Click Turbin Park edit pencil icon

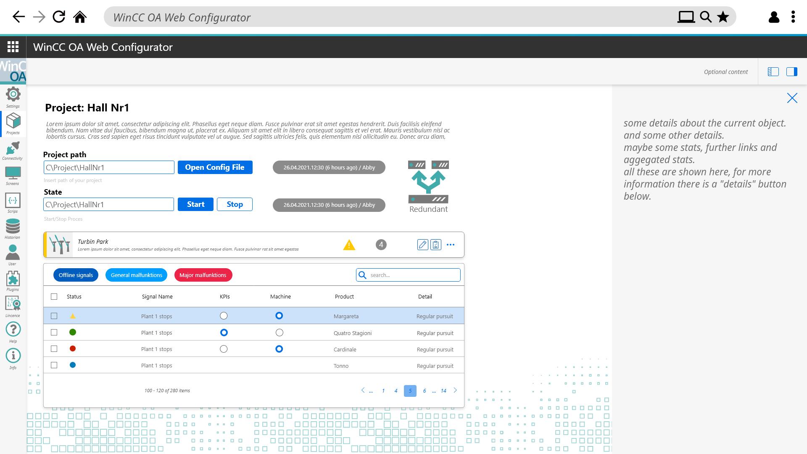click(x=422, y=245)
